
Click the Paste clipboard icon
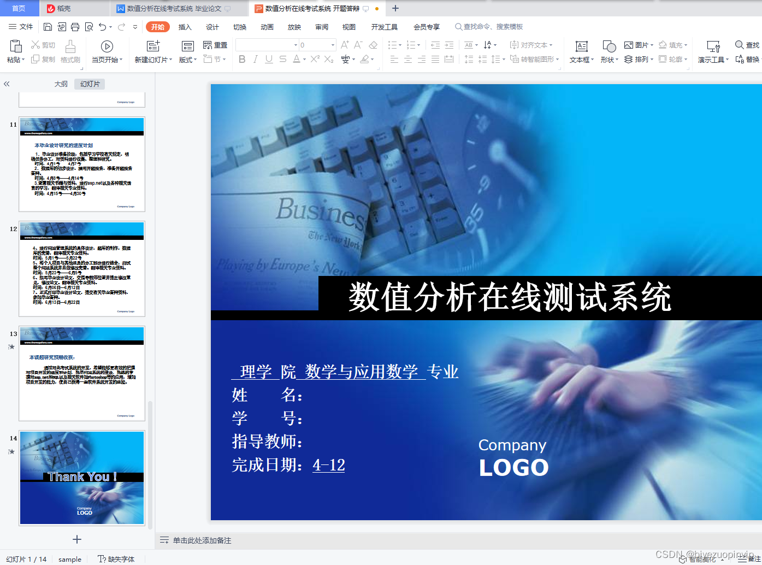[16, 46]
